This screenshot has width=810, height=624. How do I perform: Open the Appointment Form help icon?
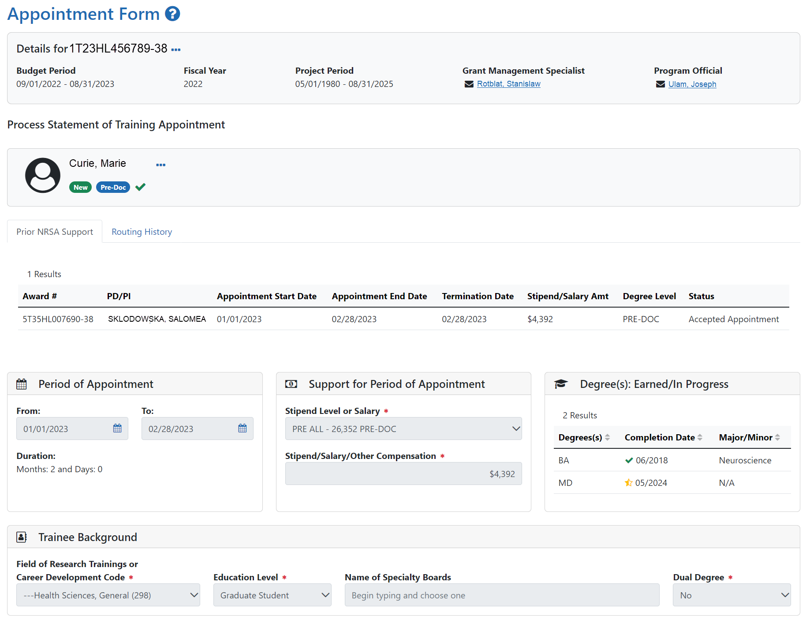(172, 14)
